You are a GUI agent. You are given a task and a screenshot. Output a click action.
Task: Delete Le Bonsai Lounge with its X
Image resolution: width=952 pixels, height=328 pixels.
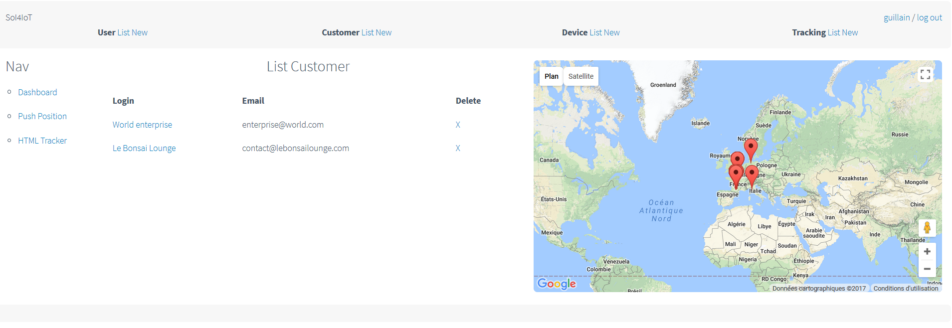(458, 148)
